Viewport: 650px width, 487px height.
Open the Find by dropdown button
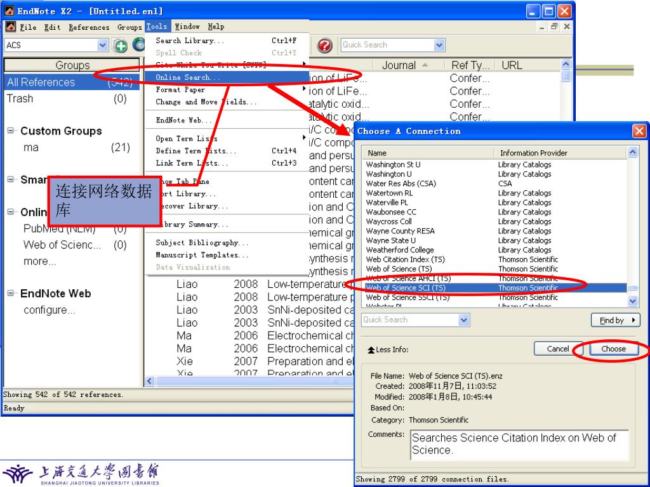click(615, 320)
